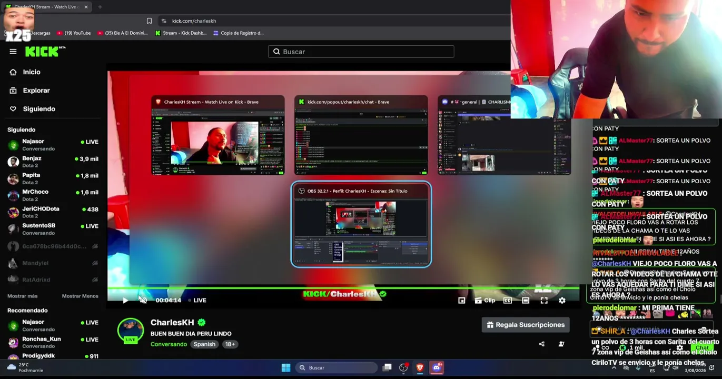Open Windows Start menu
The height and width of the screenshot is (379, 722).
click(286, 368)
